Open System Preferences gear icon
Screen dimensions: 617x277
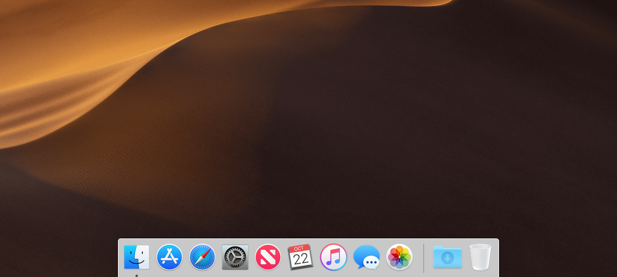pos(235,257)
